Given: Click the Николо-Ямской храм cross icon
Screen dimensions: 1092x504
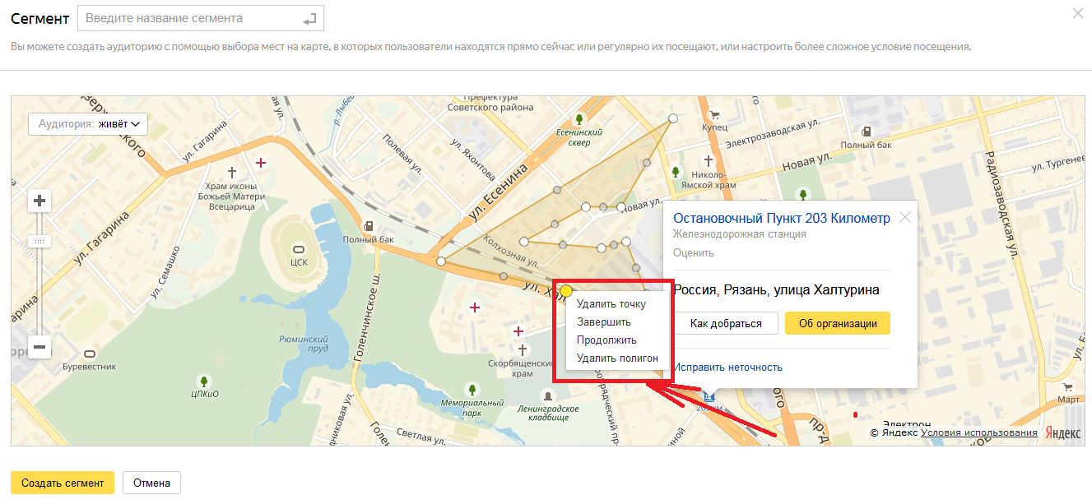Looking at the screenshot, I should point(708,160).
